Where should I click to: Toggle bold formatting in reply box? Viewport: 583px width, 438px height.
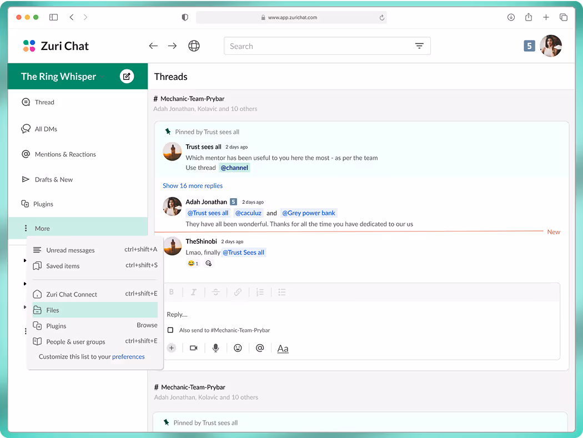pyautogui.click(x=172, y=292)
